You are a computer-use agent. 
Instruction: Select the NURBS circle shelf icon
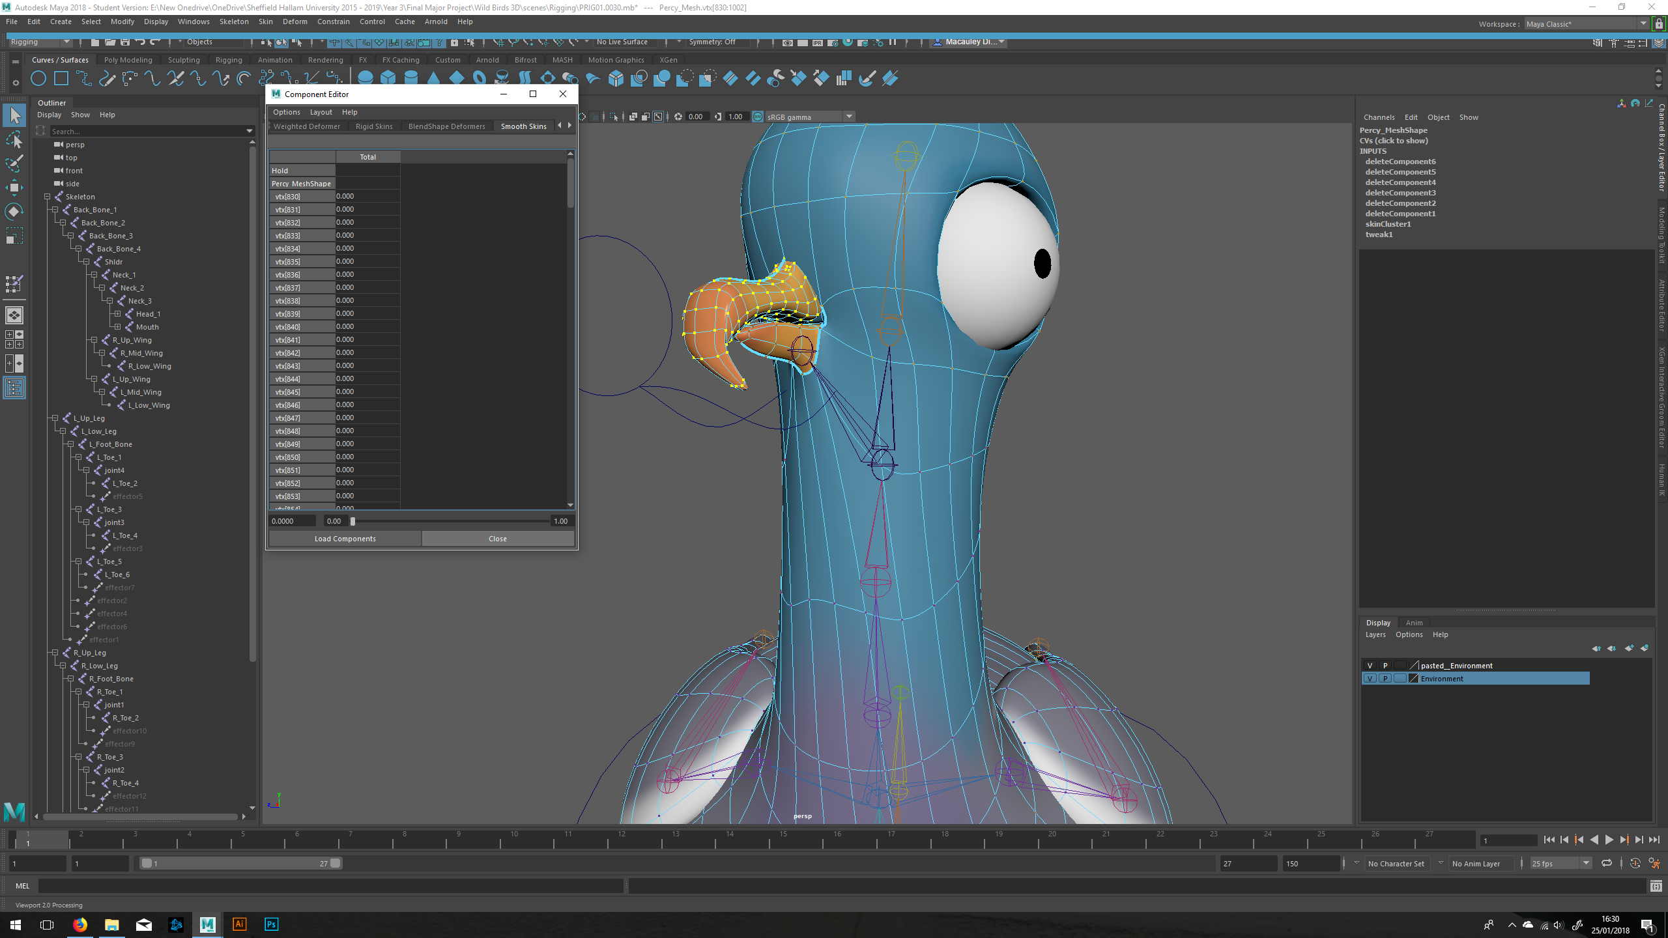coord(38,79)
